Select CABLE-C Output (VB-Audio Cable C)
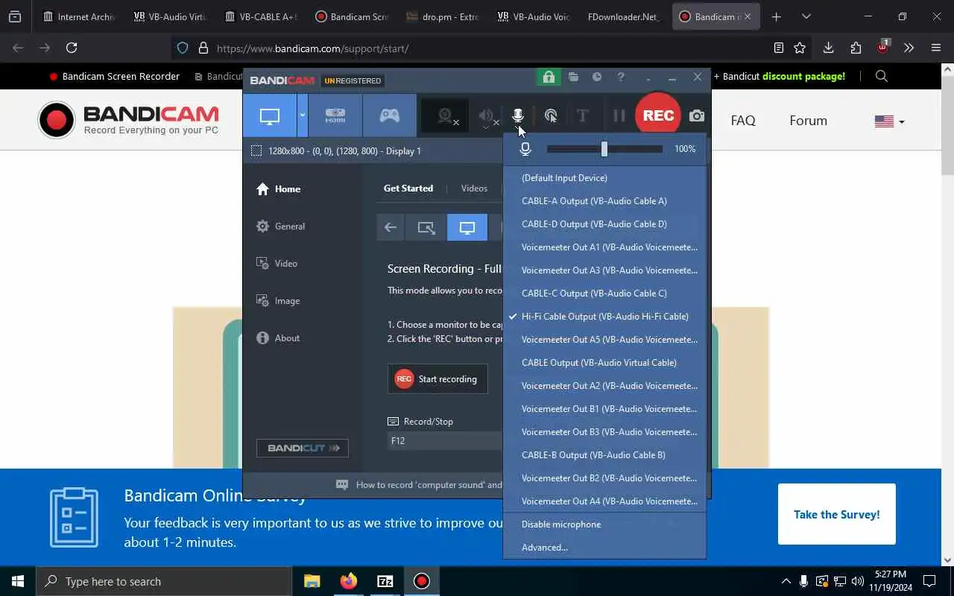Screen dimensions: 954x596 [604, 294]
